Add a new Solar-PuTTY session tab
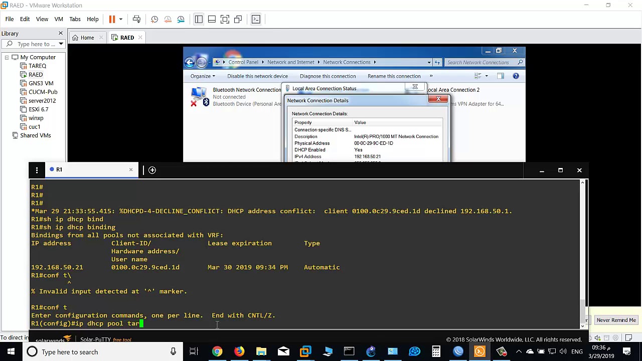This screenshot has height=361, width=642. coord(152,170)
